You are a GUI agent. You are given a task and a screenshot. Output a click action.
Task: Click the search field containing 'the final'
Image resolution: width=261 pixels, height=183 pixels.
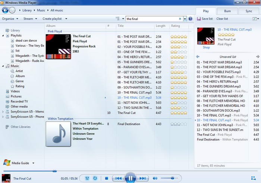point(152,19)
